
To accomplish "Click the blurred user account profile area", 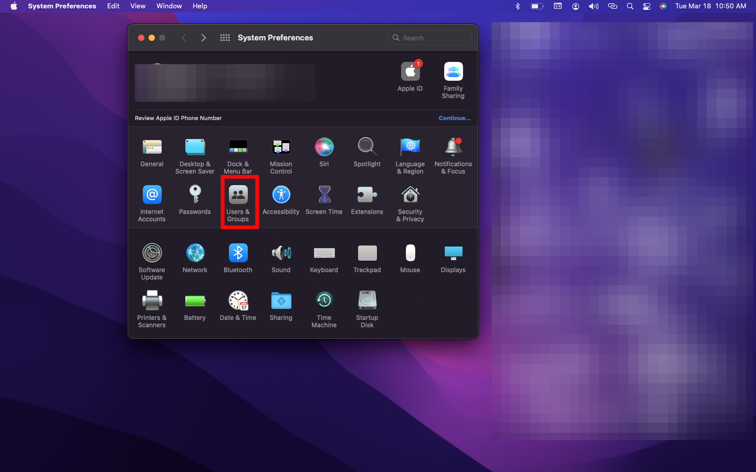I will [225, 82].
